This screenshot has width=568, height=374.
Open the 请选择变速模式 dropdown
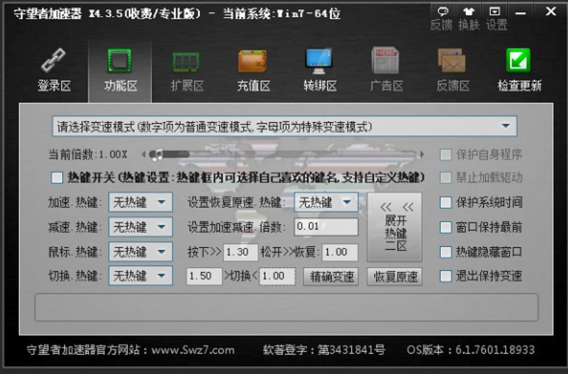coord(284,126)
